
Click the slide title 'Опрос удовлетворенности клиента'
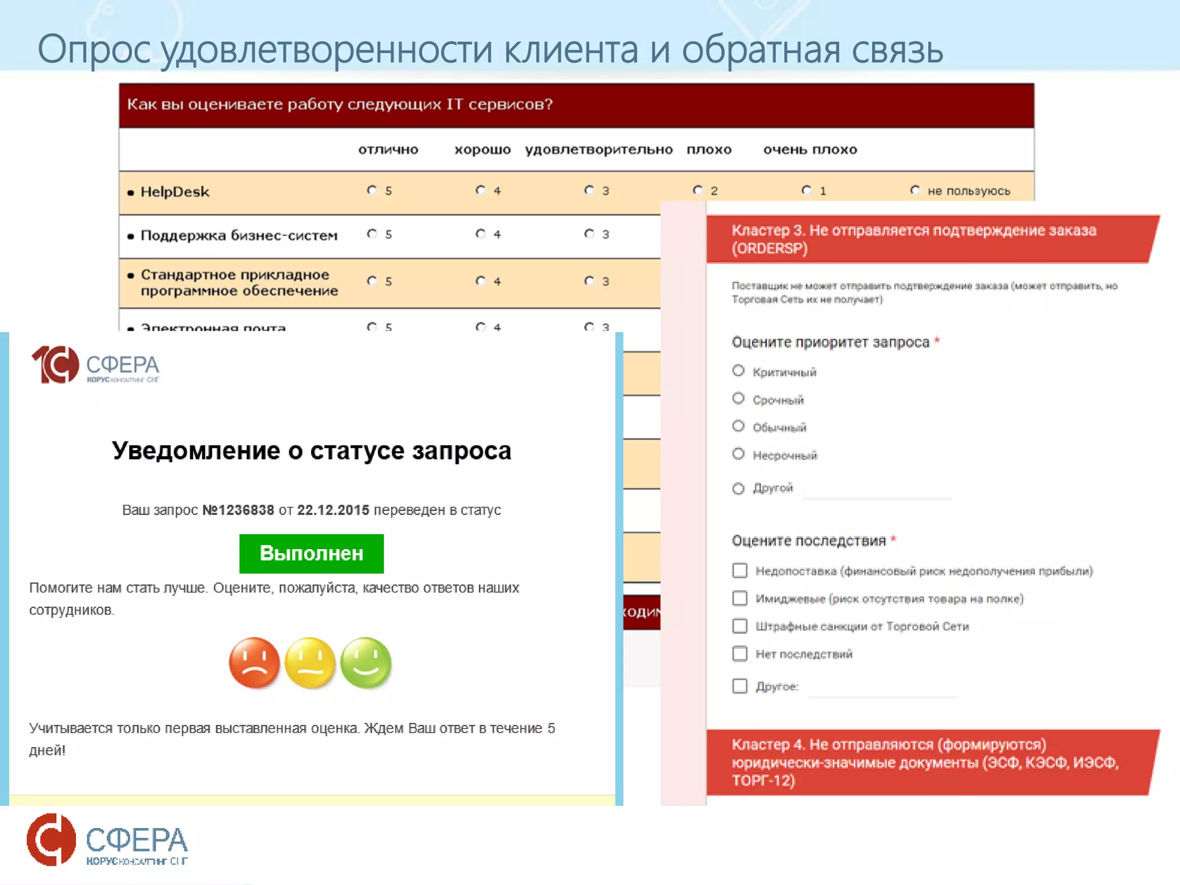pos(337,50)
